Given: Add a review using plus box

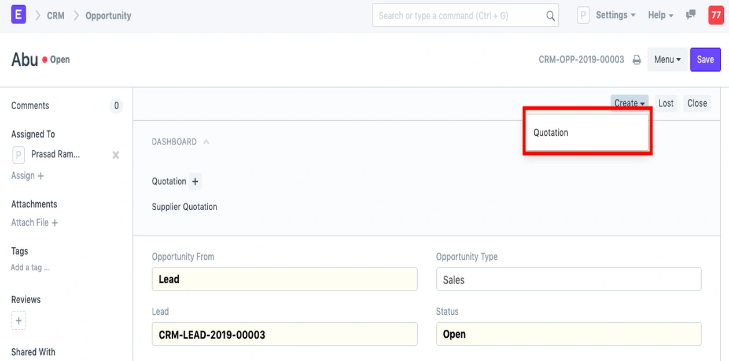Looking at the screenshot, I should pos(19,321).
